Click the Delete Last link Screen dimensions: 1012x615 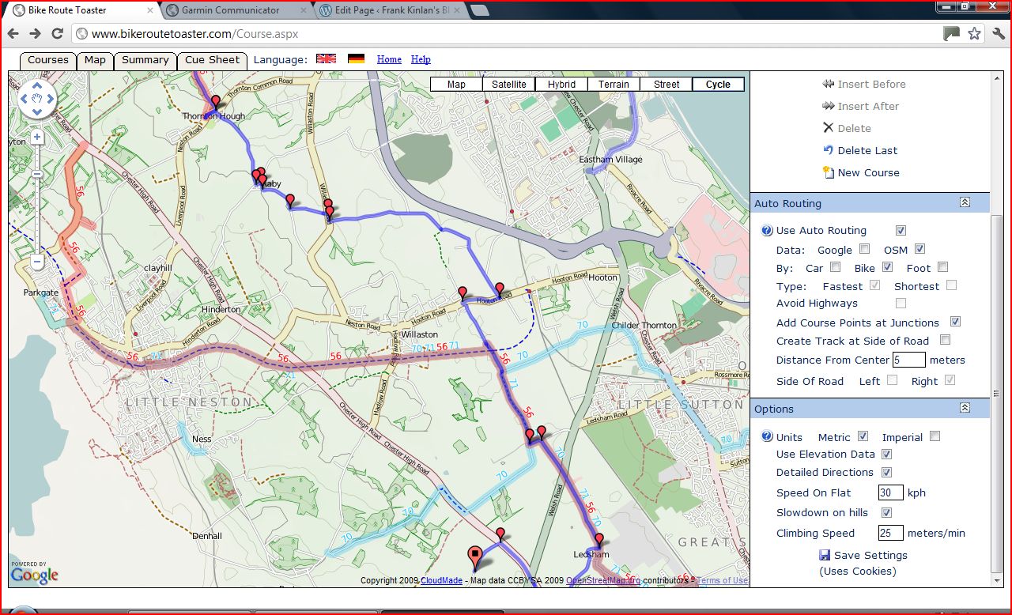point(867,150)
